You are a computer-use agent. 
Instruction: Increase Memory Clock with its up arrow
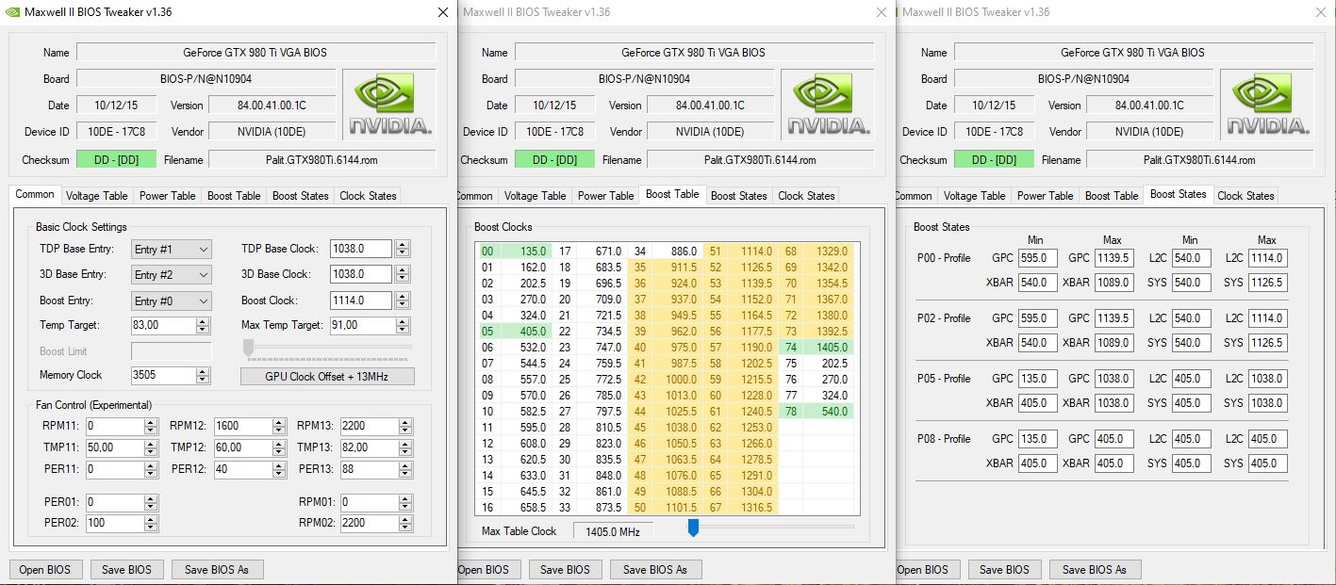pyautogui.click(x=203, y=371)
